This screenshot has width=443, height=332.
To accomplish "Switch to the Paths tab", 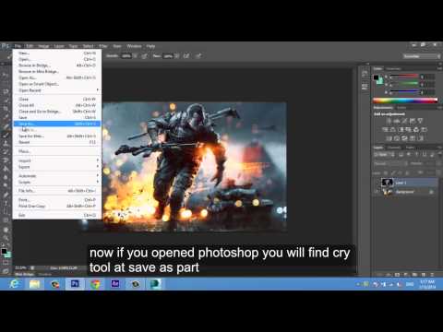I will tap(410, 148).
